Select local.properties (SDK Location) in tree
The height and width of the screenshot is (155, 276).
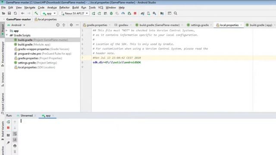[34, 67]
